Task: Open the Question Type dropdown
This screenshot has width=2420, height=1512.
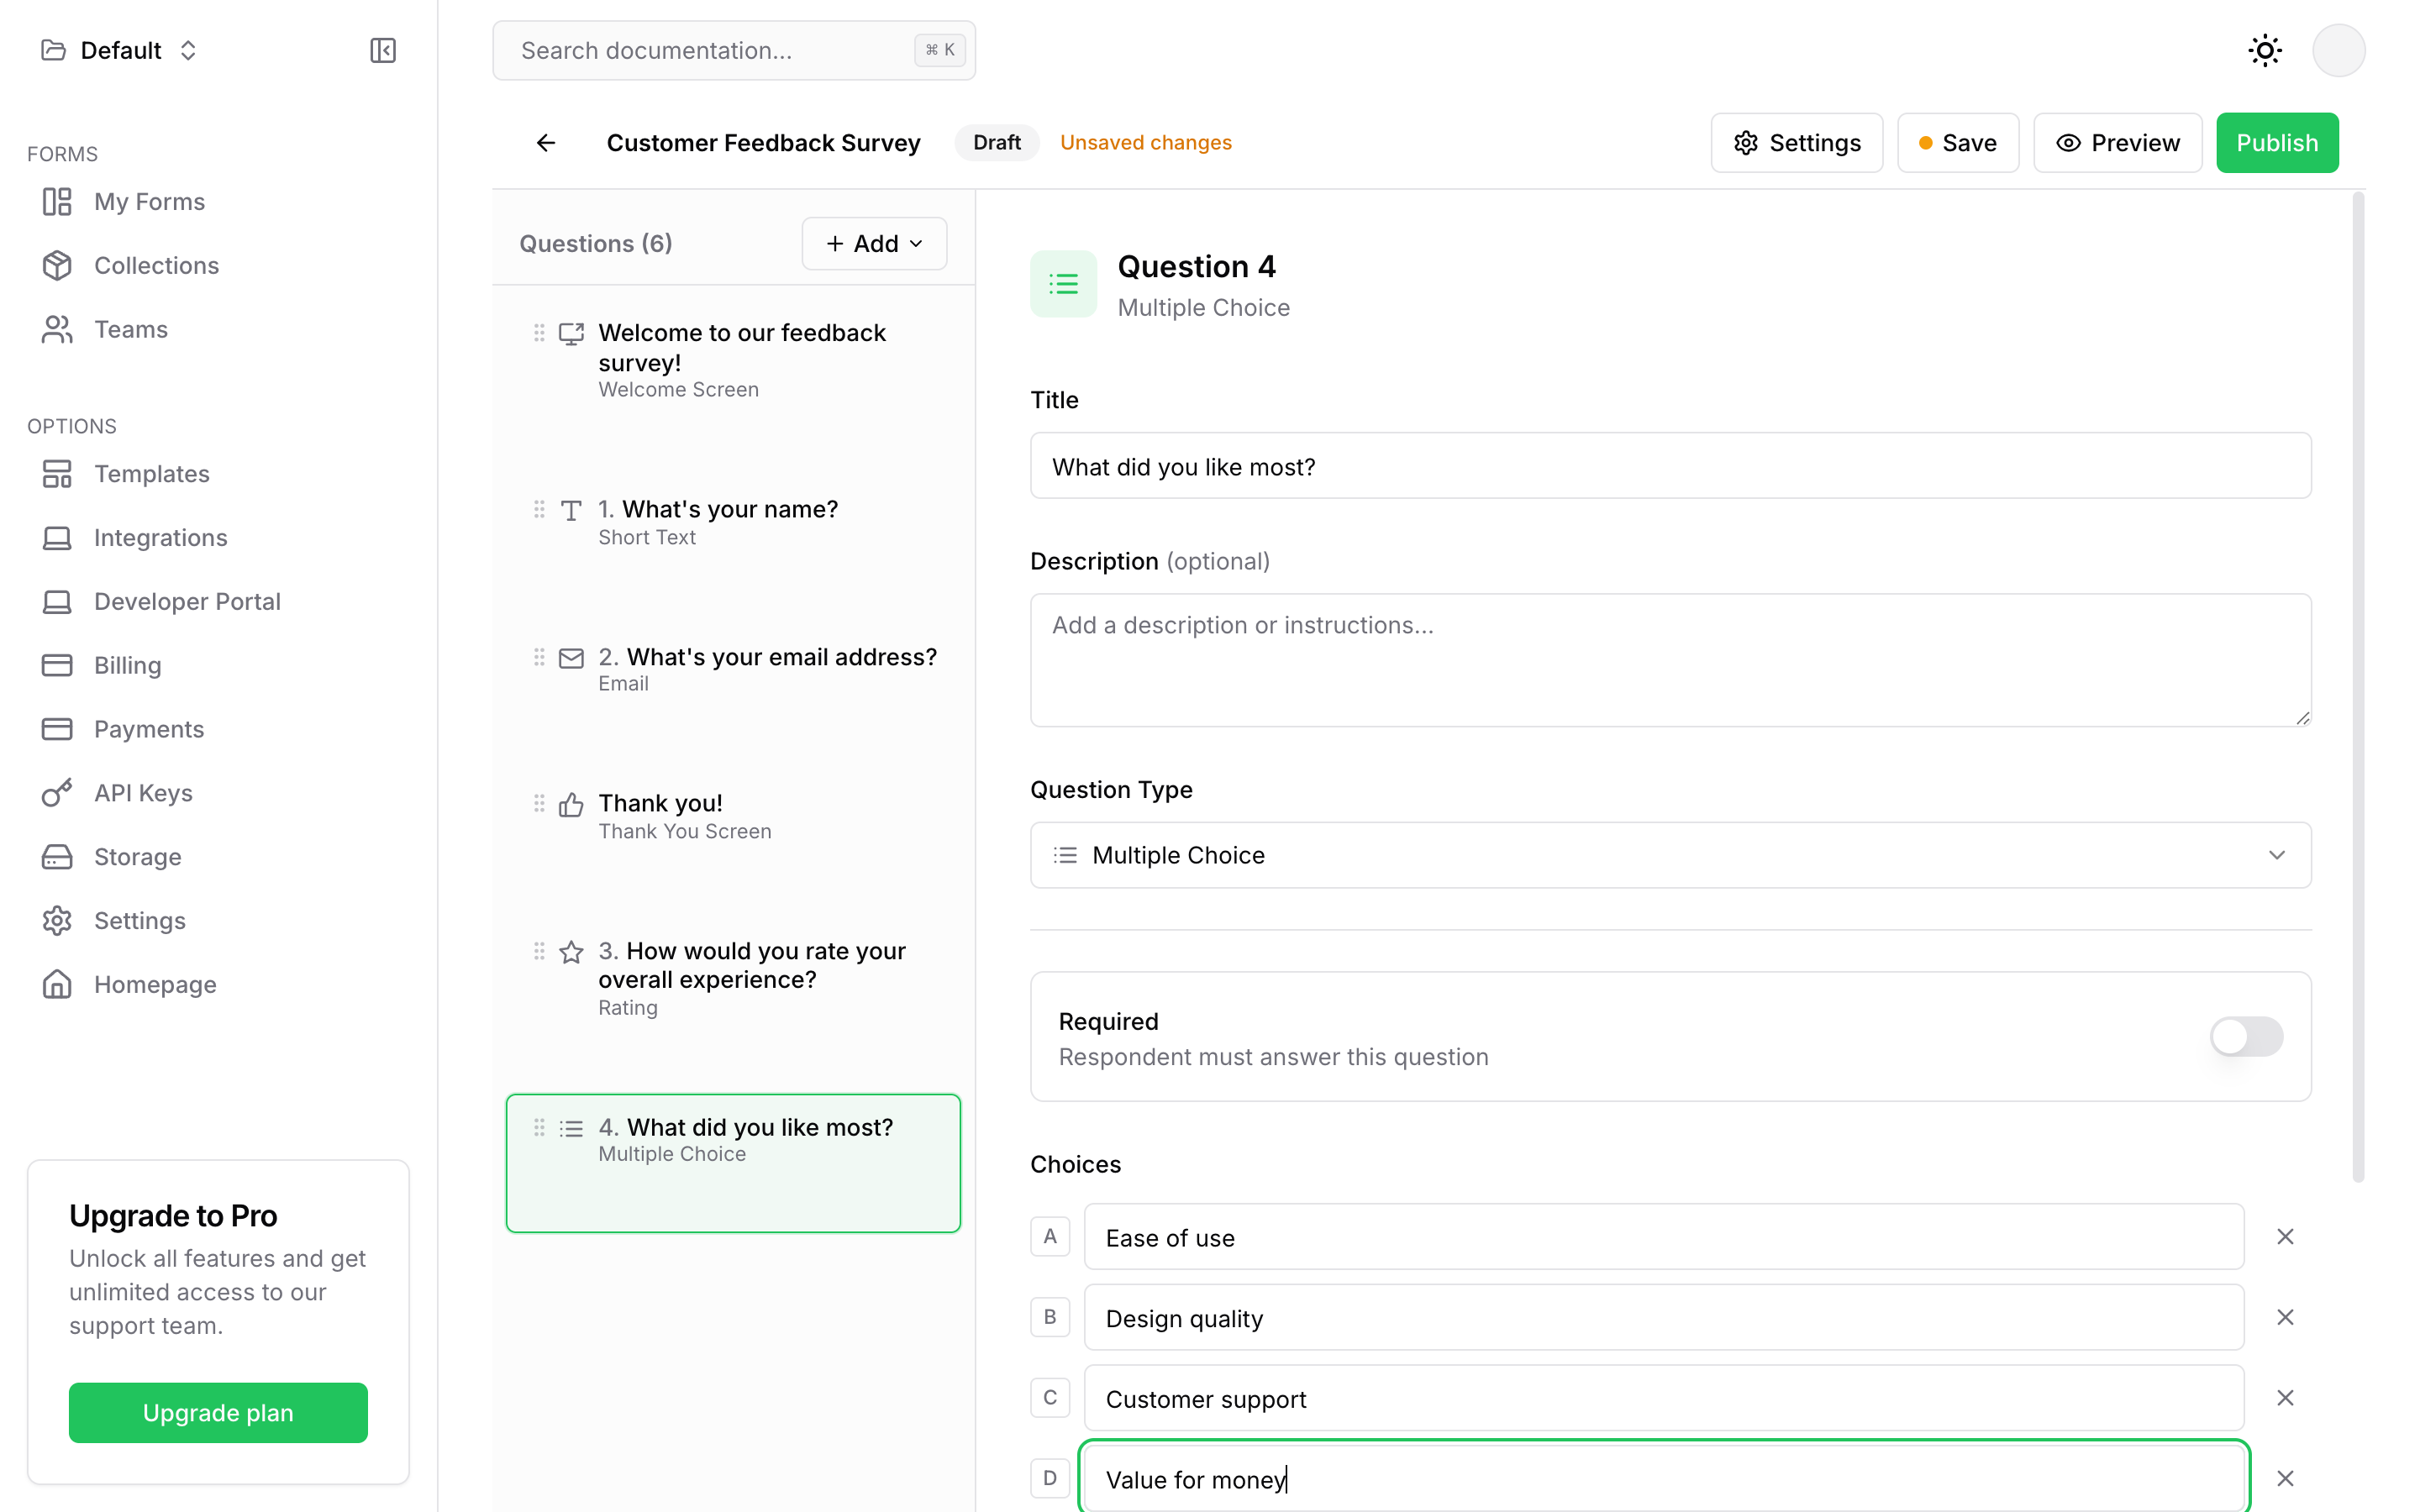Action: coord(1670,855)
